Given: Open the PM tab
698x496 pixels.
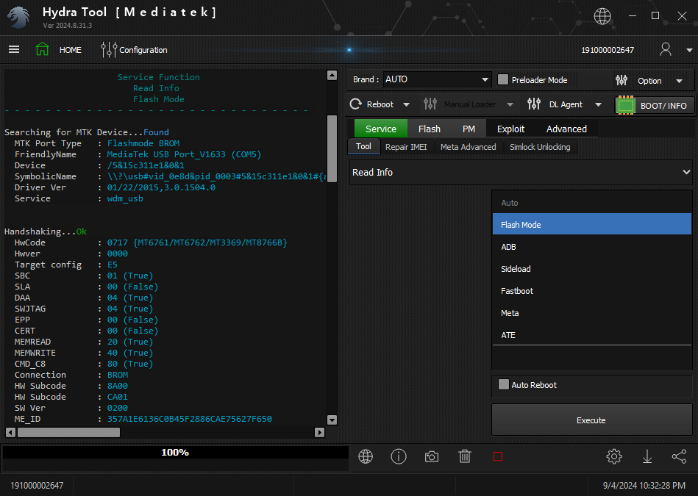Looking at the screenshot, I should 469,129.
